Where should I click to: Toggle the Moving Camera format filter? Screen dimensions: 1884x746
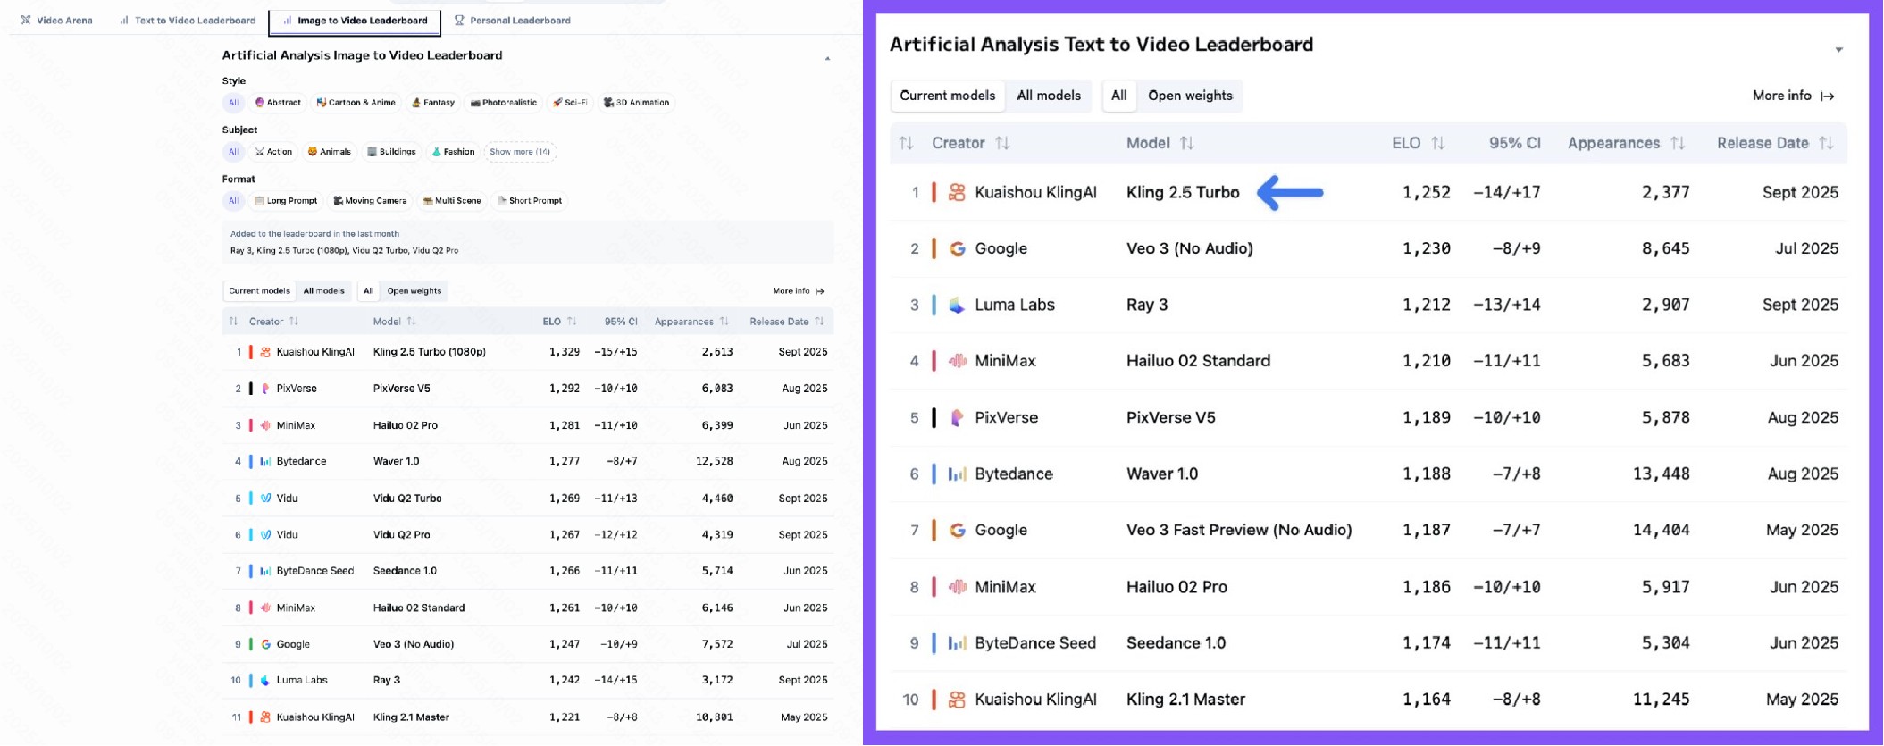(x=370, y=201)
